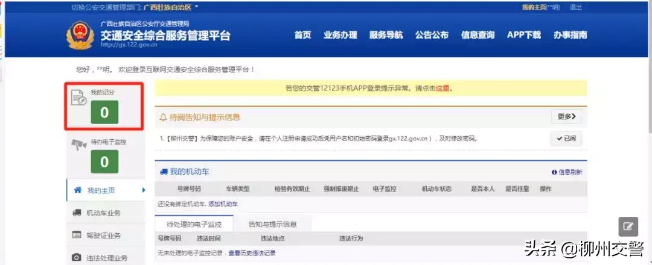Open 更多 notifications list
The image size is (652, 265).
pyautogui.click(x=566, y=116)
